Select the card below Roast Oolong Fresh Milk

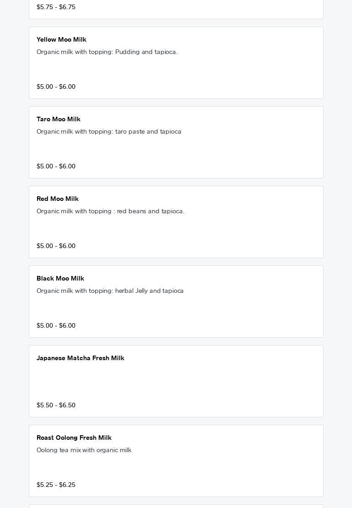[x=176, y=506]
